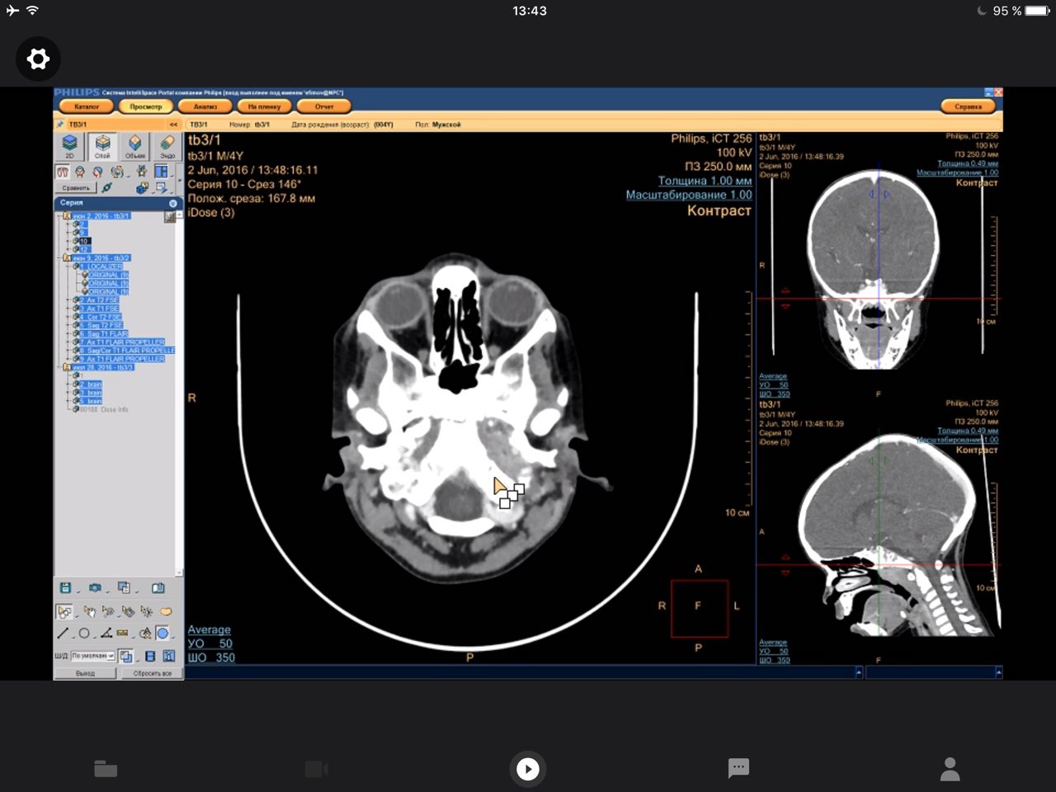Select the 2 Ax T2 FSE series
Screen dimensions: 1056x792
[x=99, y=299]
